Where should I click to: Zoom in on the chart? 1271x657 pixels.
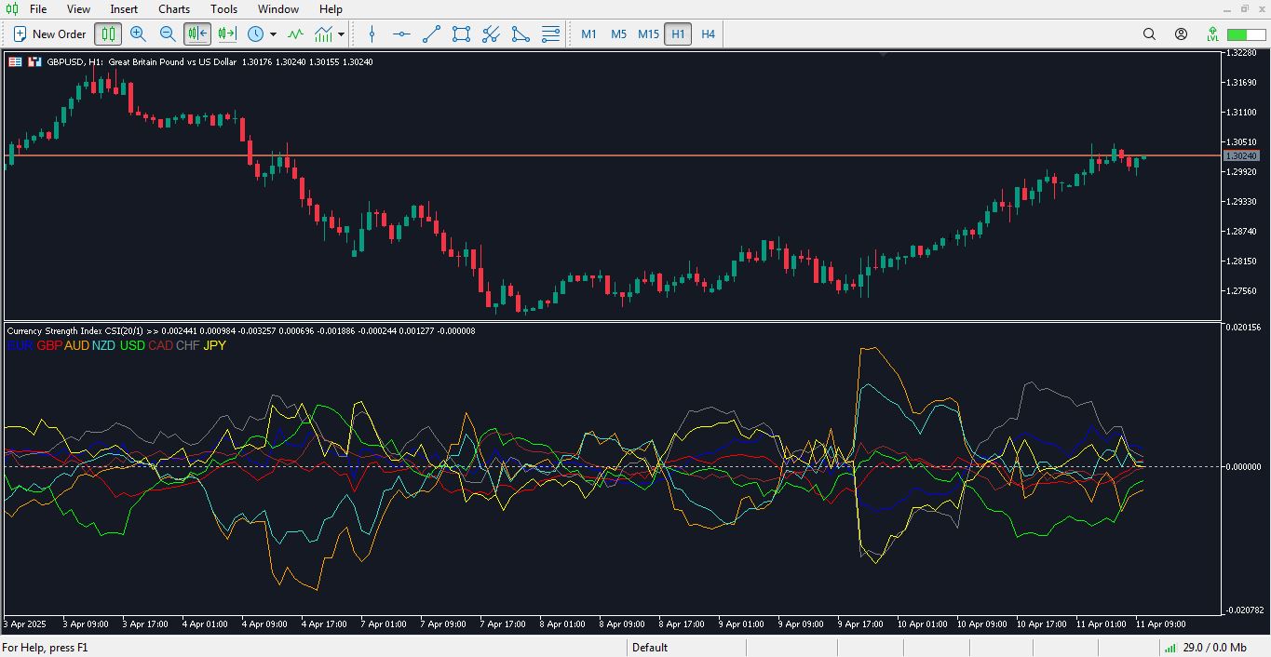pos(138,34)
